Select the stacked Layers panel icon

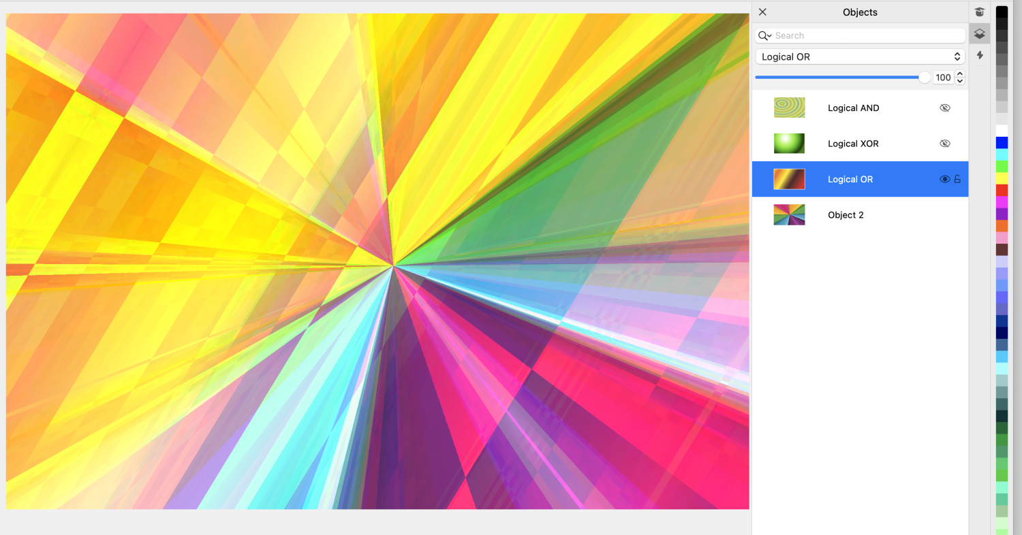(979, 33)
